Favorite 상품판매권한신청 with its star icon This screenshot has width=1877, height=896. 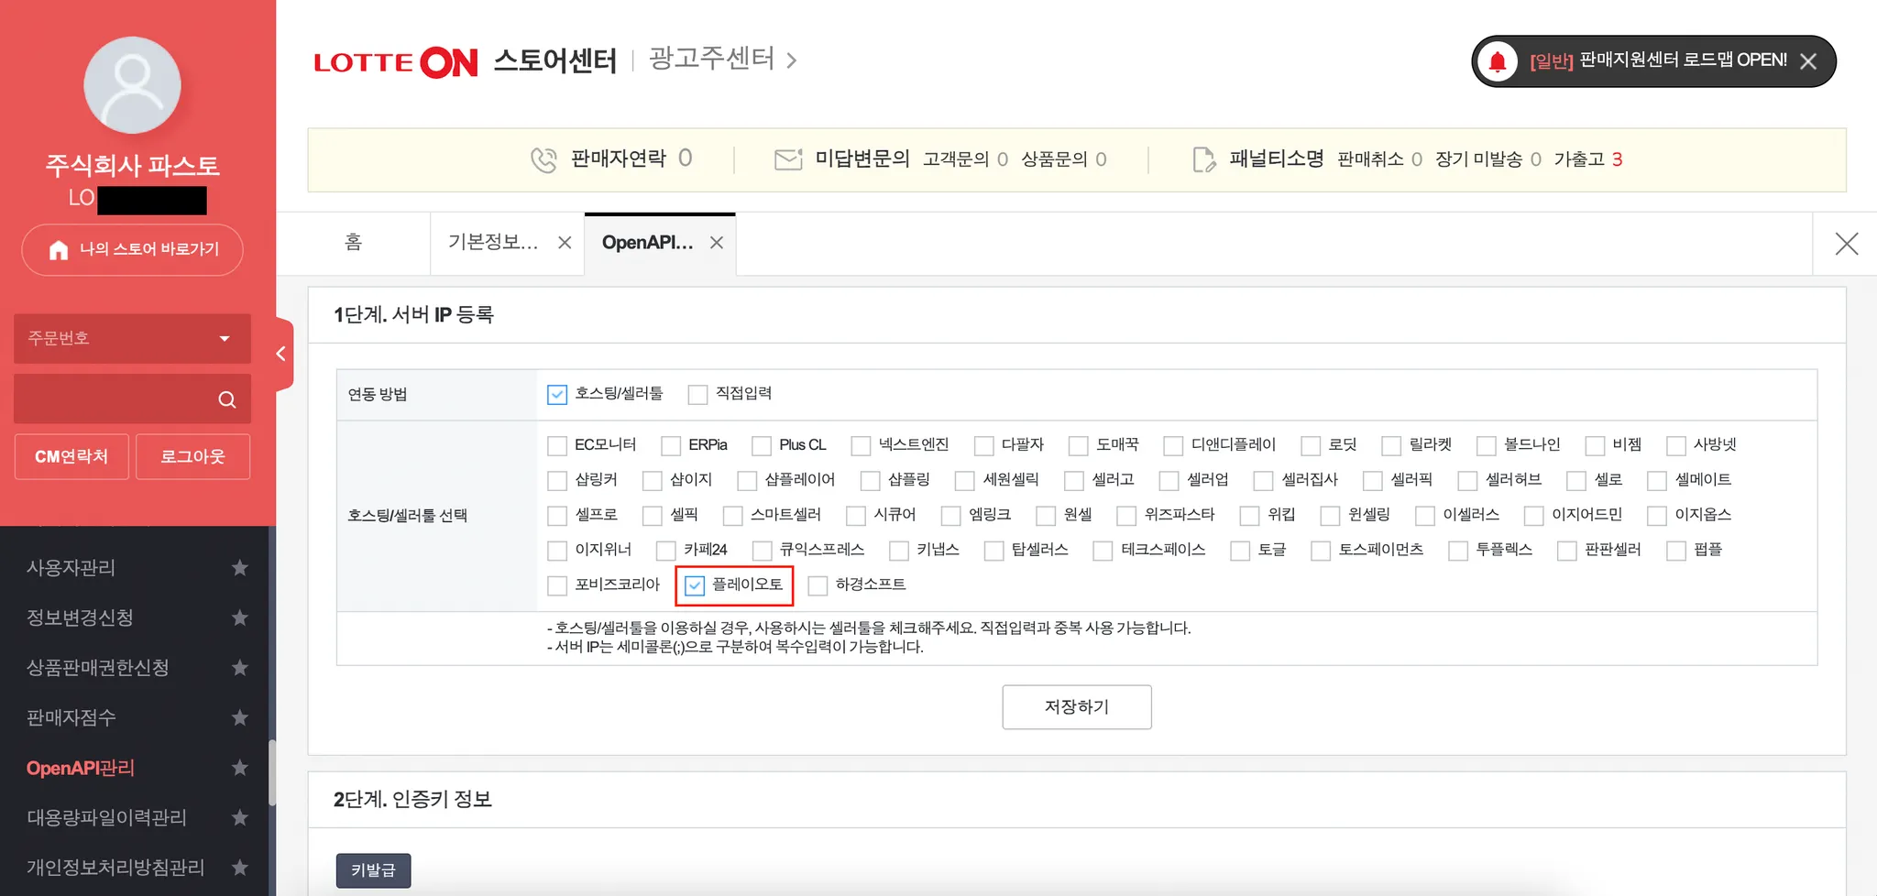click(x=240, y=668)
